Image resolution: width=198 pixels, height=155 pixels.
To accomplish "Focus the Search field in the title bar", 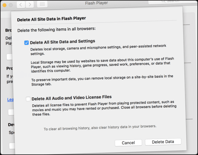I will coord(173,2).
